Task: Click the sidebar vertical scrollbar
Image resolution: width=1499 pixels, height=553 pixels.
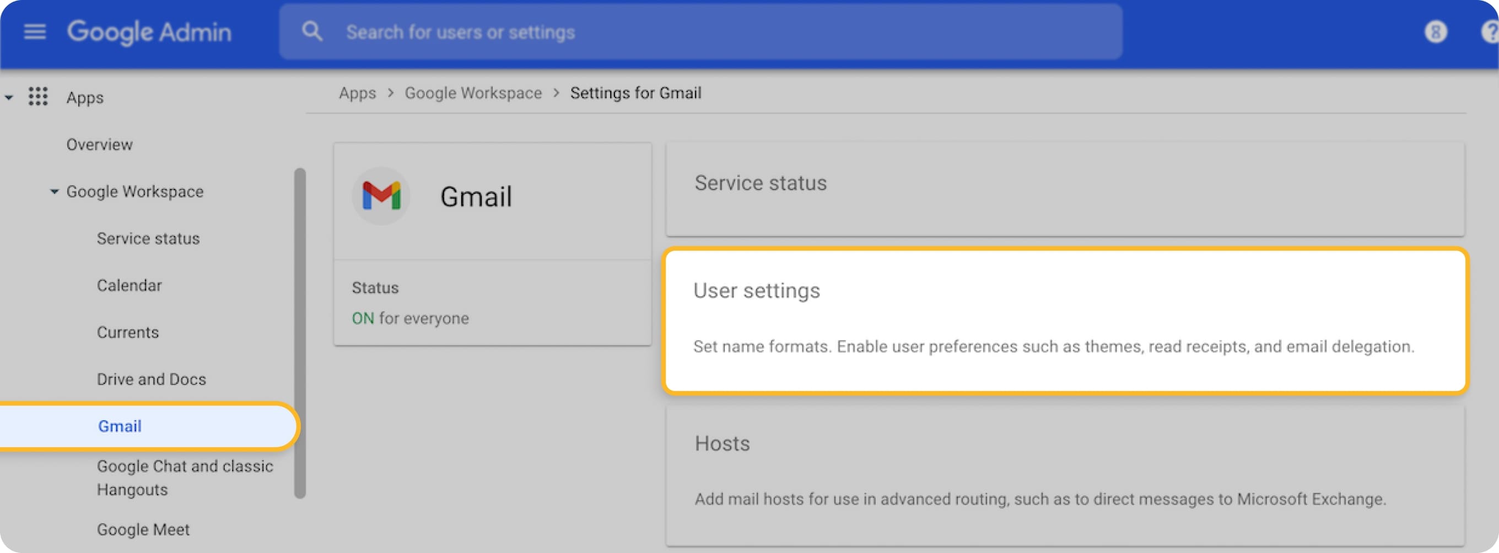Action: [300, 333]
